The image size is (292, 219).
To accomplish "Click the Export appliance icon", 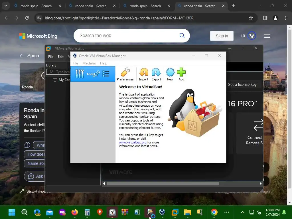I will (x=156, y=74).
